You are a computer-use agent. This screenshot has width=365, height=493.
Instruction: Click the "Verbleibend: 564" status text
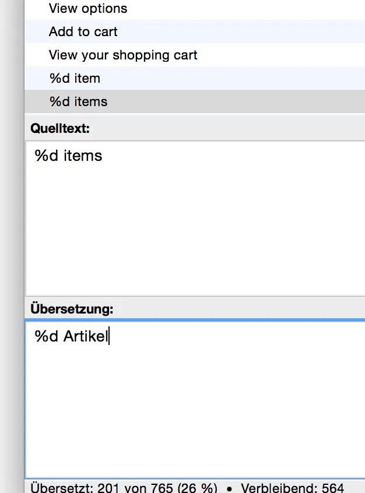(x=292, y=488)
